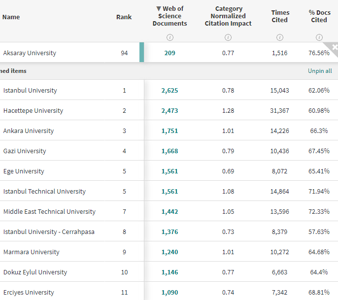Open Marmara University's 1,240 documents link

pyautogui.click(x=169, y=252)
